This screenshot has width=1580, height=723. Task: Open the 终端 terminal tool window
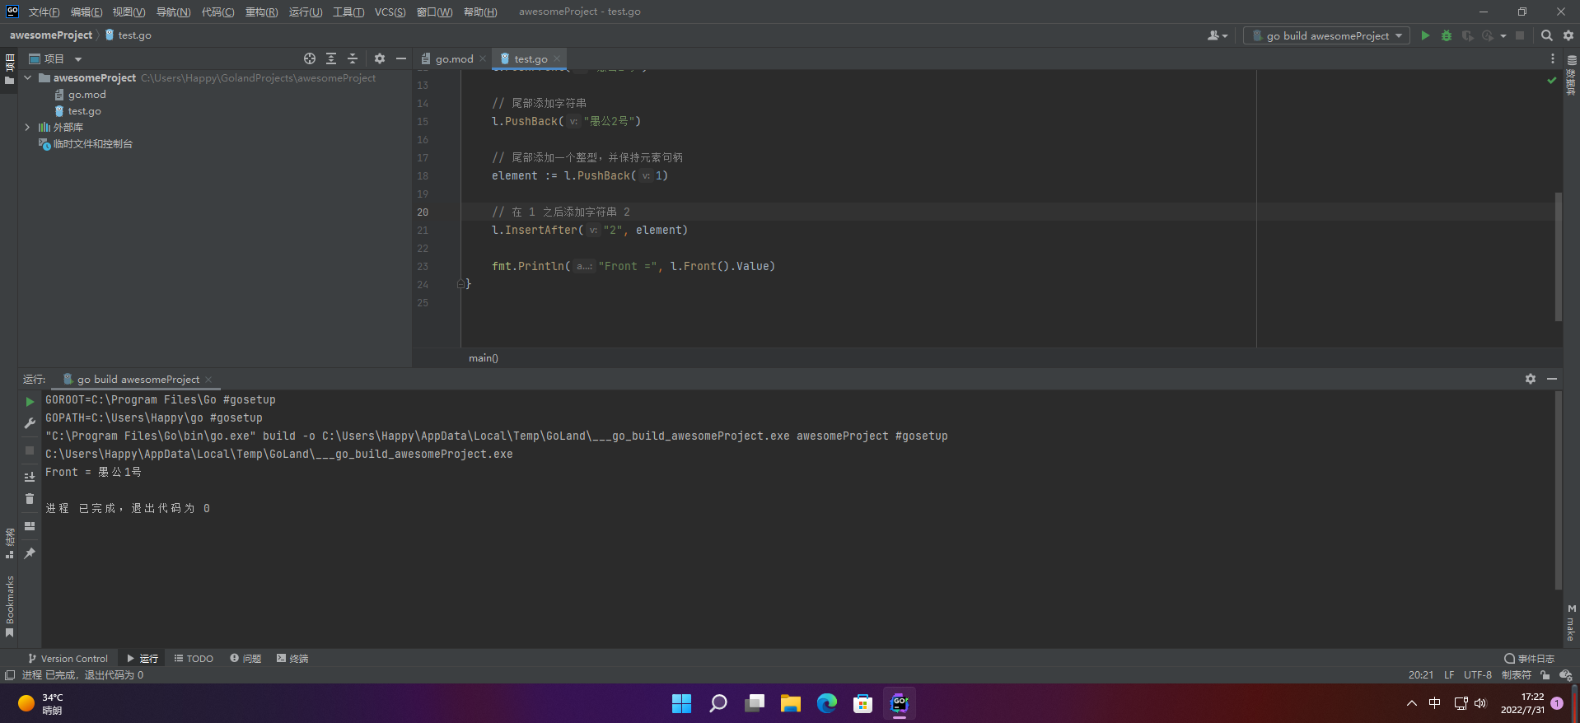[292, 659]
